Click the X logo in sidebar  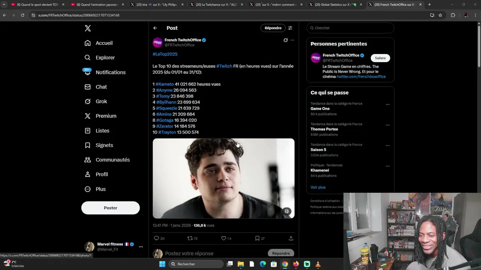[88, 28]
